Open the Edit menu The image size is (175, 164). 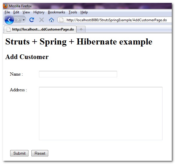[16, 12]
